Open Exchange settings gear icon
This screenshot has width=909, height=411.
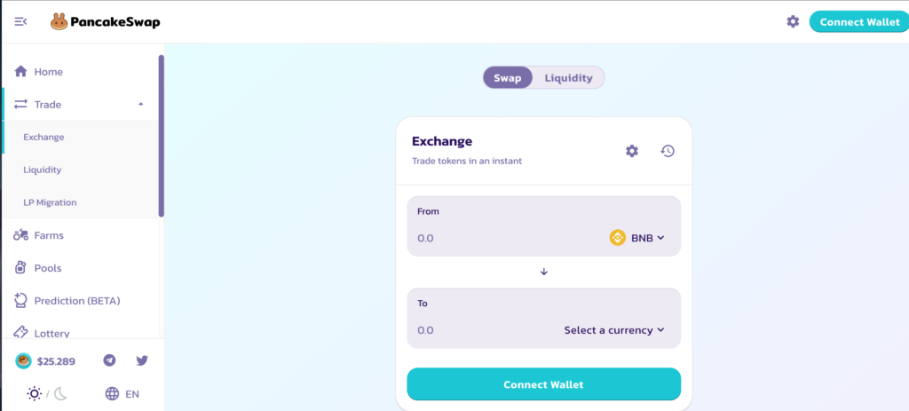point(632,151)
